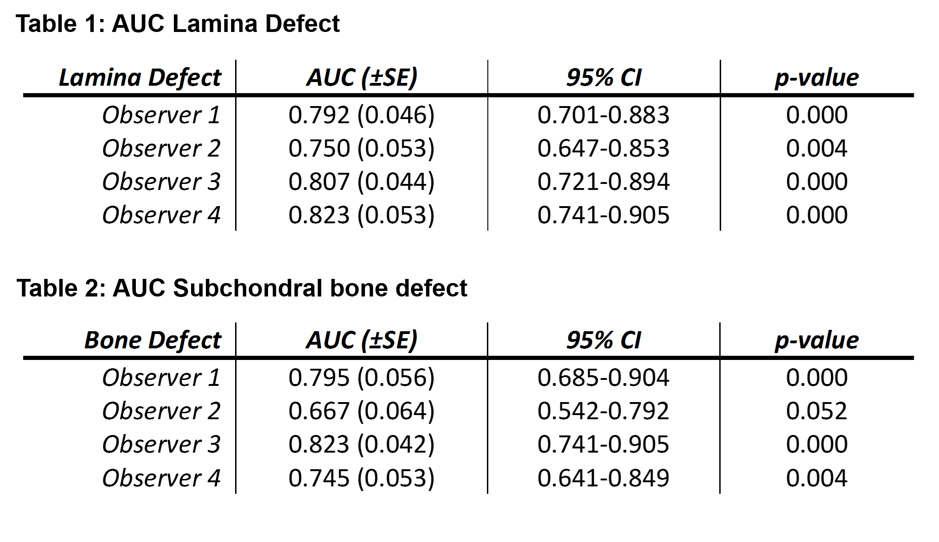This screenshot has height=542, width=939.
Task: Click the AUC (±SE) header in Table 1
Action: (362, 77)
